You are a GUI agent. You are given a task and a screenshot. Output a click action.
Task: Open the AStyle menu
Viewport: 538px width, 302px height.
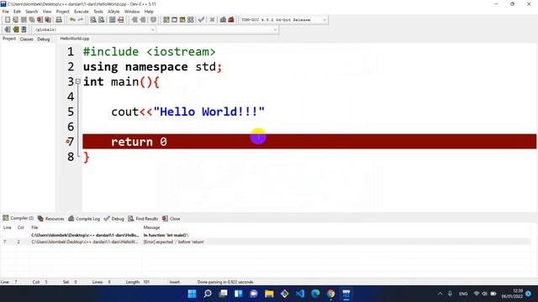point(113,12)
